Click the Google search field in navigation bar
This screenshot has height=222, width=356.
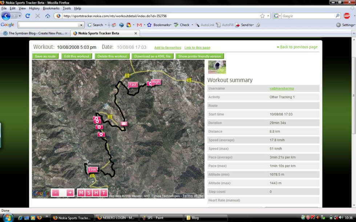click(x=308, y=16)
